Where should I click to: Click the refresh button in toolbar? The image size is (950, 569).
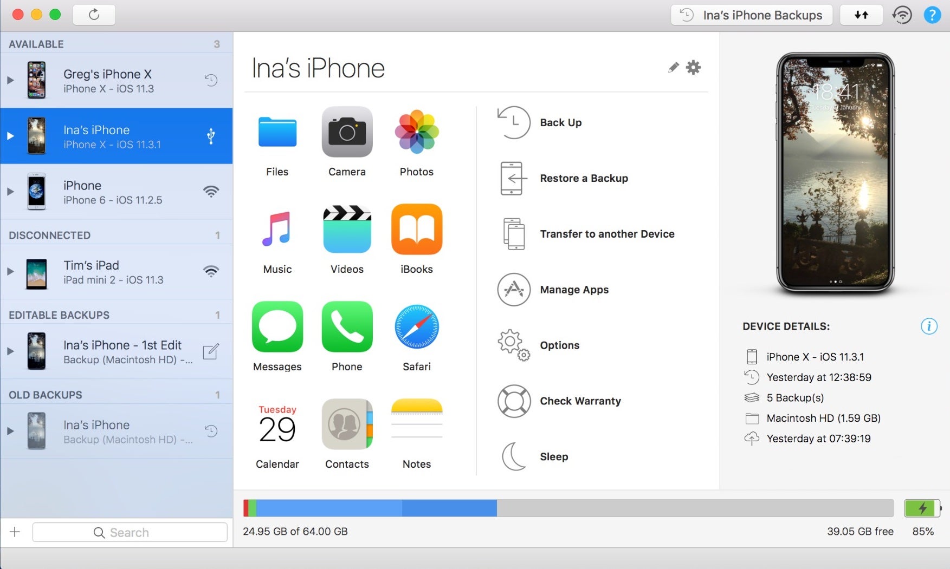pyautogui.click(x=94, y=15)
